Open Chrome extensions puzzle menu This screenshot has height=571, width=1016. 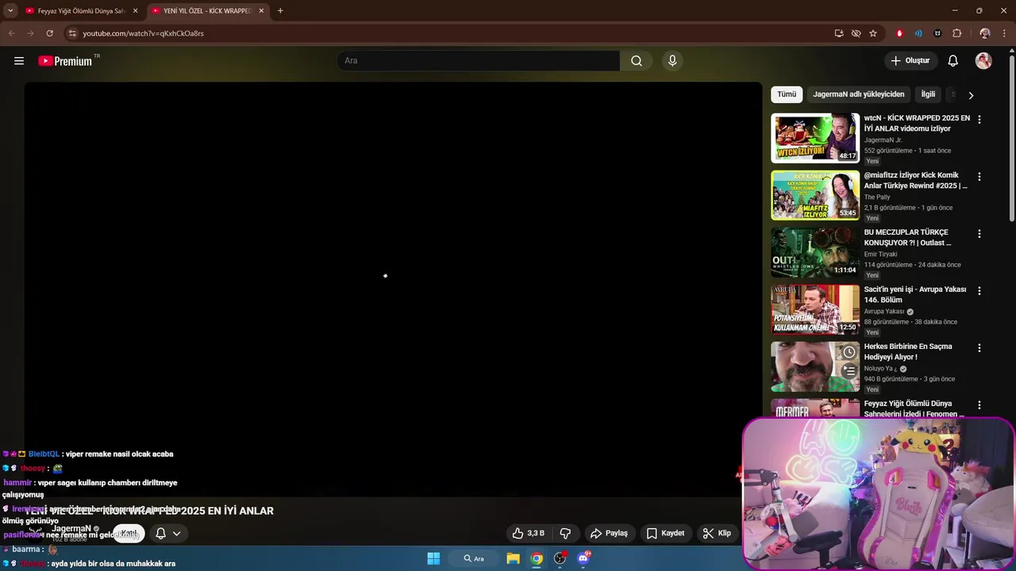click(956, 33)
